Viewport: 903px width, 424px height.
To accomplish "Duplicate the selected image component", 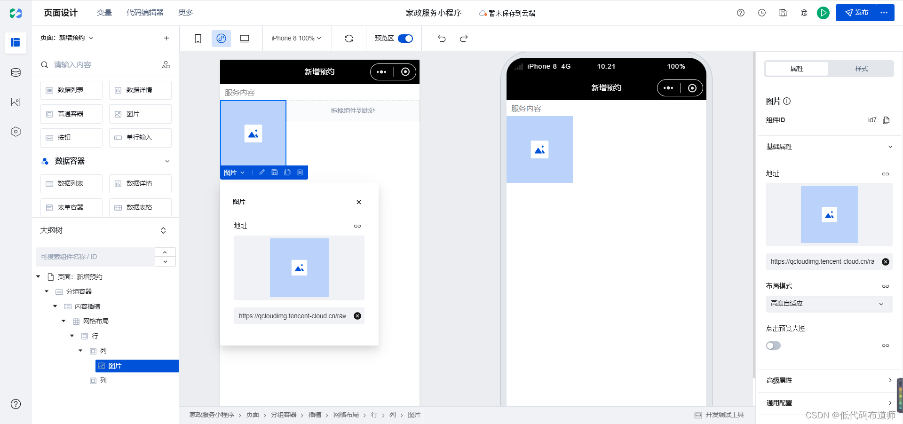I will click(287, 172).
